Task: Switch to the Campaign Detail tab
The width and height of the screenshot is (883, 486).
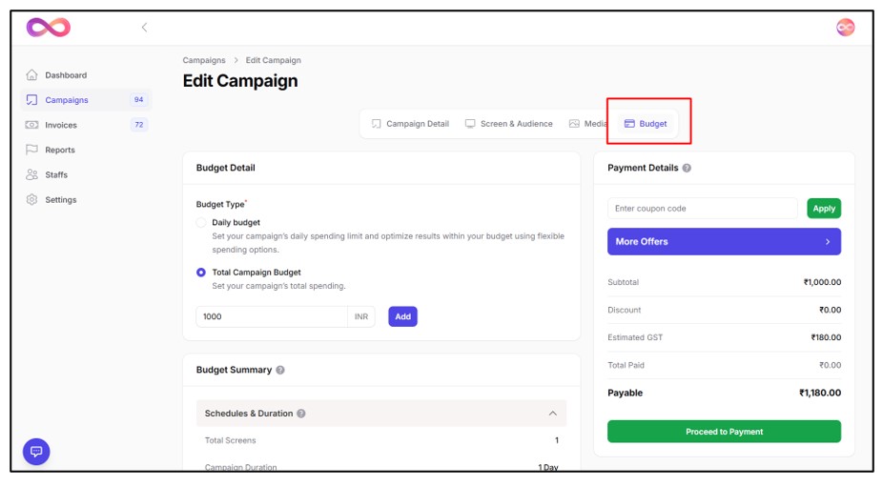Action: point(410,124)
